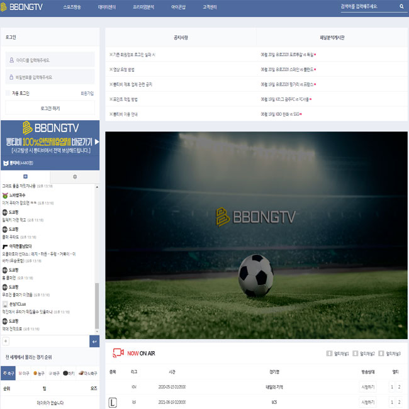Image resolution: width=409 pixels, height=409 pixels.
Task: Switch to chat list tab icon
Action: 25,177
